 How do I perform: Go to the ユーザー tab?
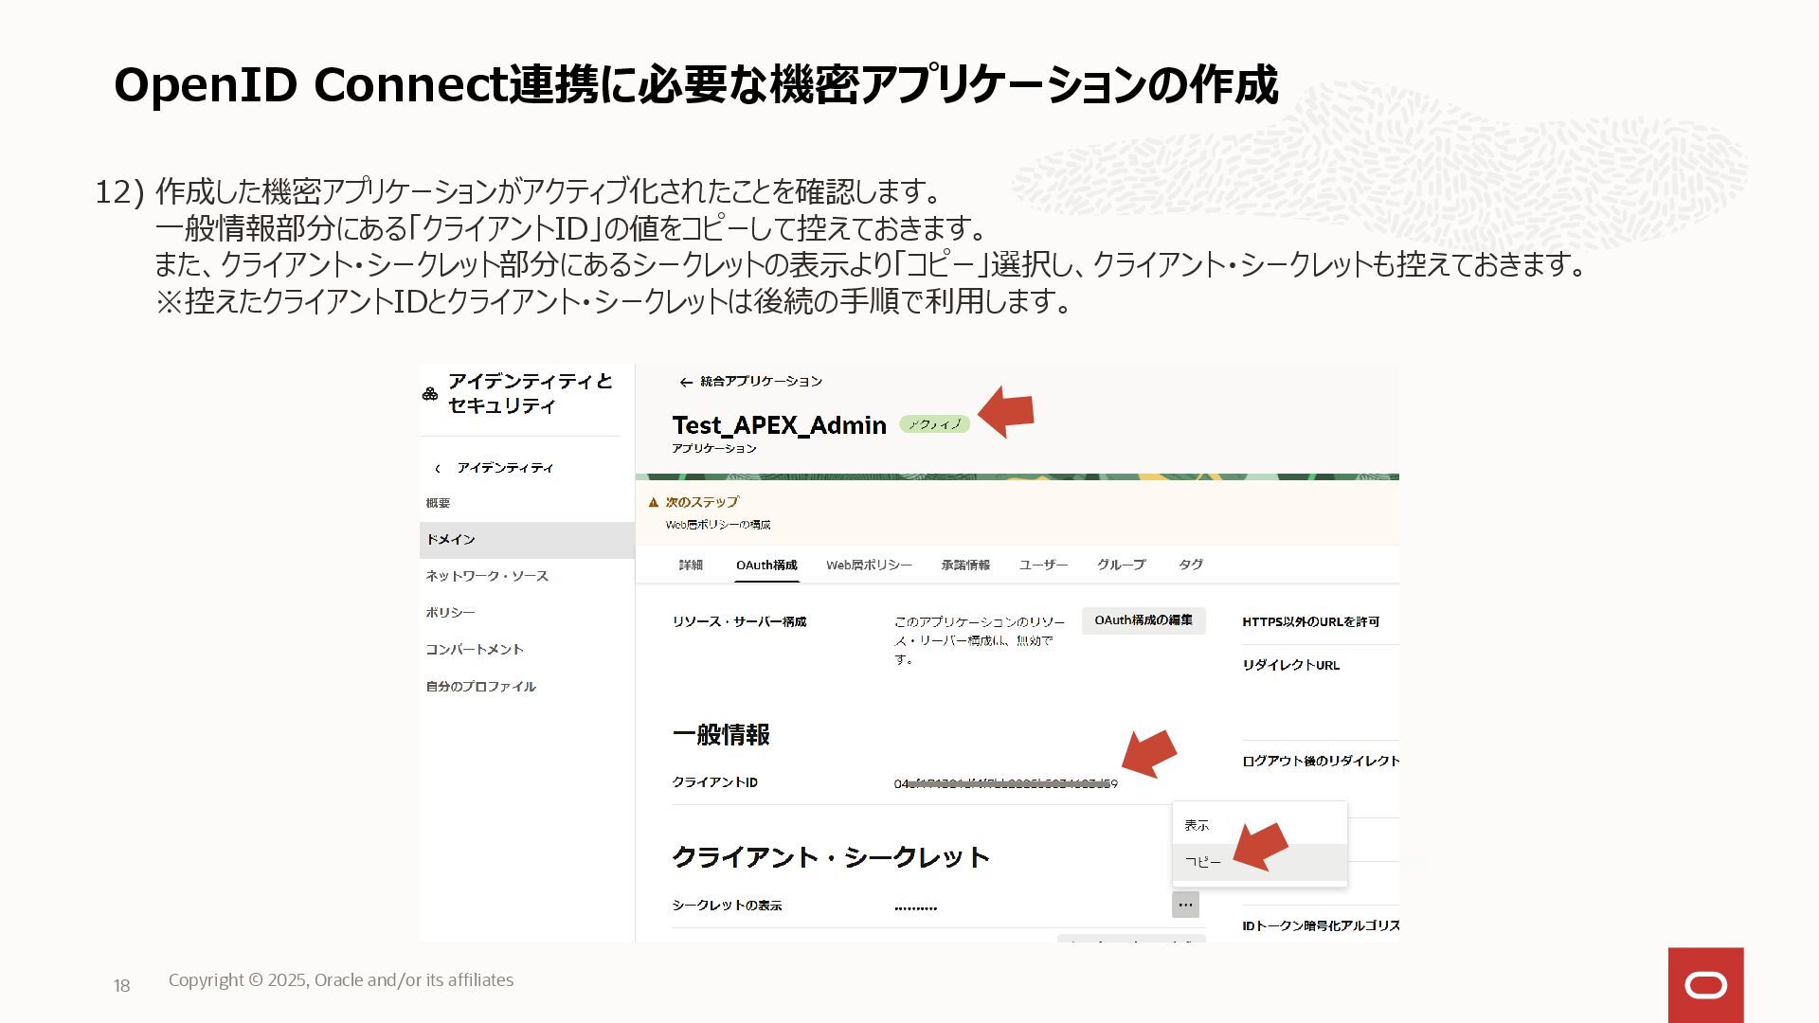tap(1043, 565)
